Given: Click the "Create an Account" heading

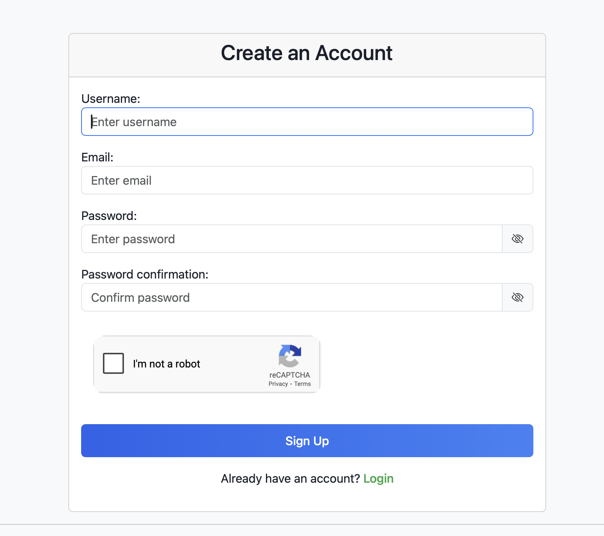Looking at the screenshot, I should 307,53.
